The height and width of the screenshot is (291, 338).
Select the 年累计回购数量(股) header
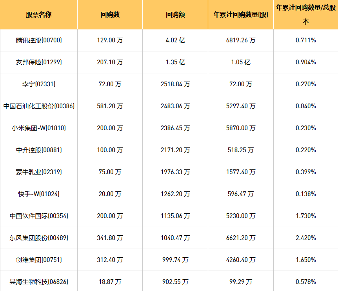pos(241,15)
